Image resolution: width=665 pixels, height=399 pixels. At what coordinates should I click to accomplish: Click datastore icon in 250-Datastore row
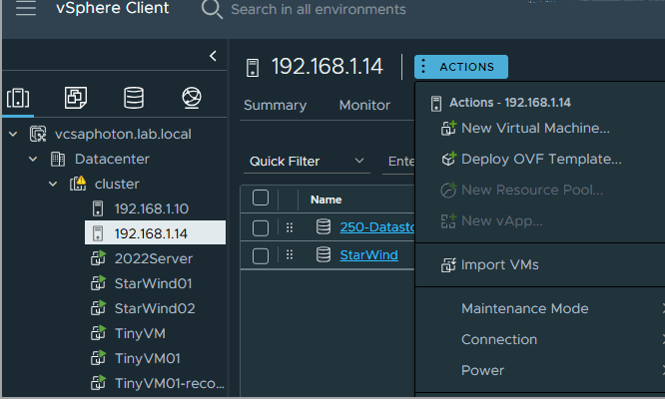(324, 227)
